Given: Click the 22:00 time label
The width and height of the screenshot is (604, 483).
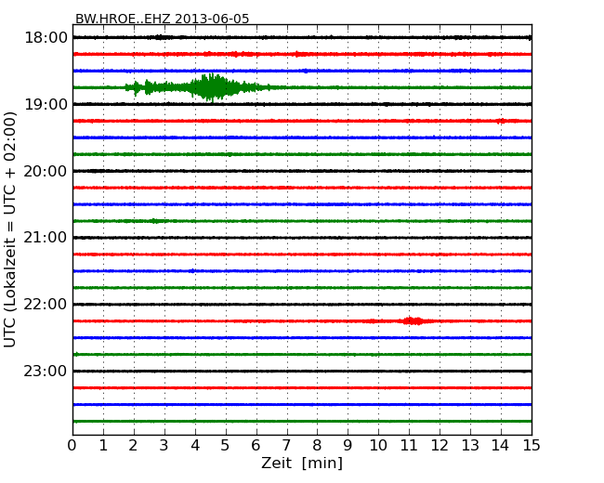Looking at the screenshot, I should [x=46, y=305].
